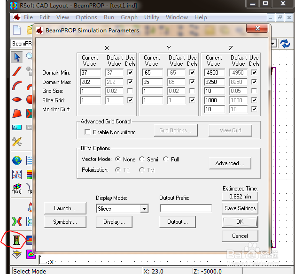
Task: Open the Run menu
Action: pyautogui.click(x=109, y=17)
